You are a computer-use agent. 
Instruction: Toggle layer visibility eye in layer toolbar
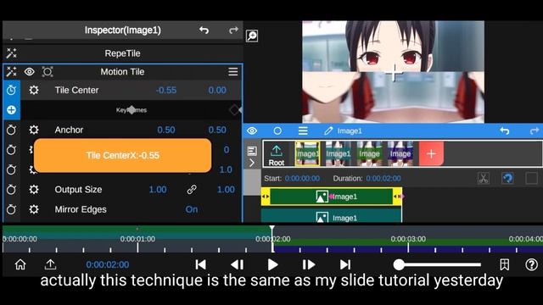pos(252,130)
